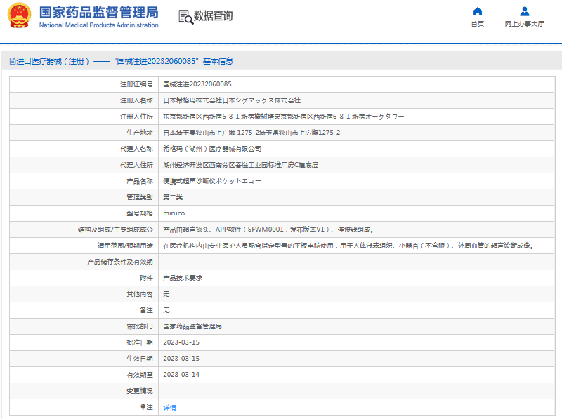This screenshot has width=562, height=419.
Task: Click the house-shaped icon above 首页
Action: coord(478,10)
